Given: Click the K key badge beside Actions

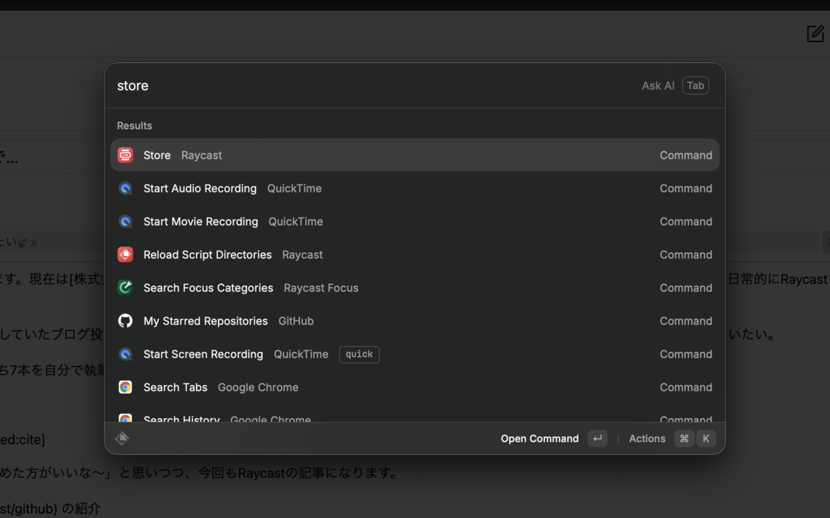Looking at the screenshot, I should (706, 439).
